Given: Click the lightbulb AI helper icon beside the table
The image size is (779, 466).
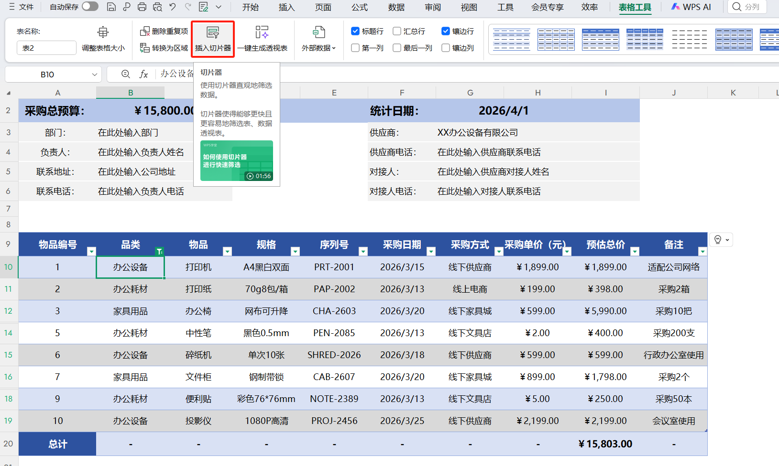Looking at the screenshot, I should (718, 239).
